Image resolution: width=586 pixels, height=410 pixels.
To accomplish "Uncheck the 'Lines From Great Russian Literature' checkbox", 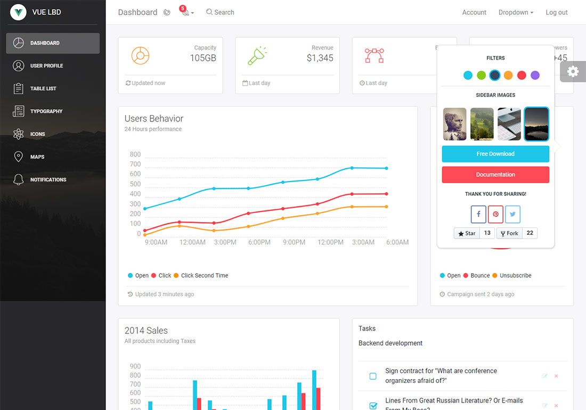I will pyautogui.click(x=373, y=406).
